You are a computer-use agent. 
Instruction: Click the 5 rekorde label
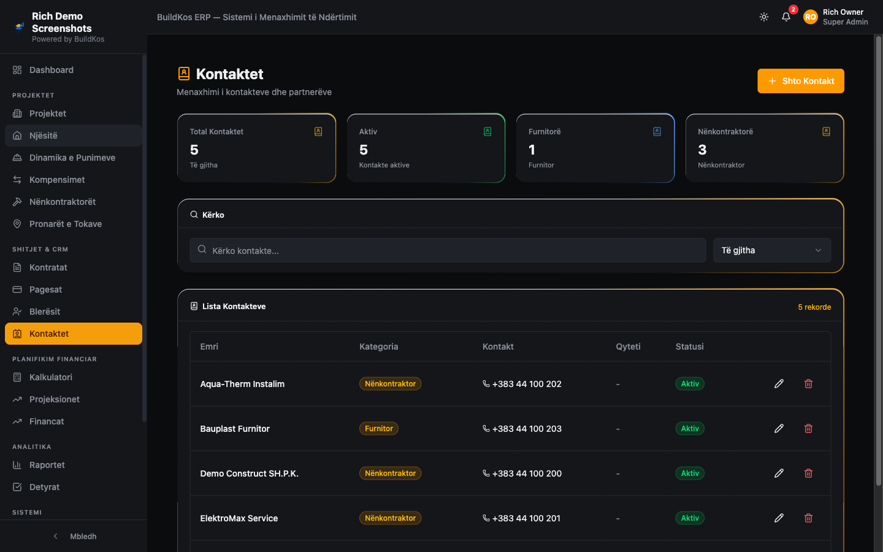tap(814, 307)
